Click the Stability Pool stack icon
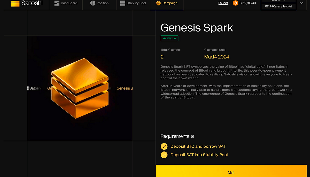Image resolution: width=310 pixels, height=177 pixels. [x=123, y=3]
